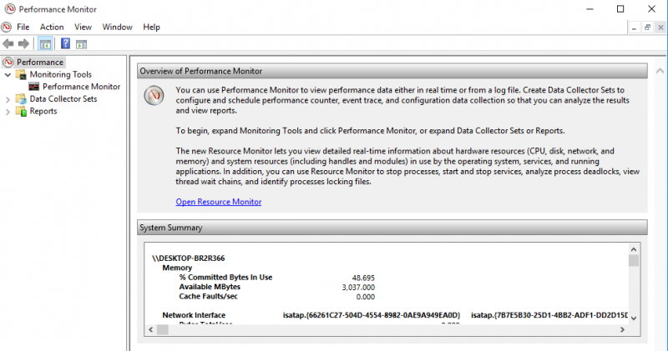Click System Summary scroll right arrow
The image size is (668, 351).
pyautogui.click(x=622, y=329)
